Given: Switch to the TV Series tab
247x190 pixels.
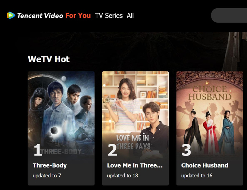Looking at the screenshot, I should (109, 16).
